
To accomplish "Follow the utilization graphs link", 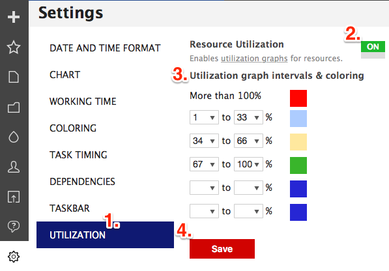I will pyautogui.click(x=254, y=58).
